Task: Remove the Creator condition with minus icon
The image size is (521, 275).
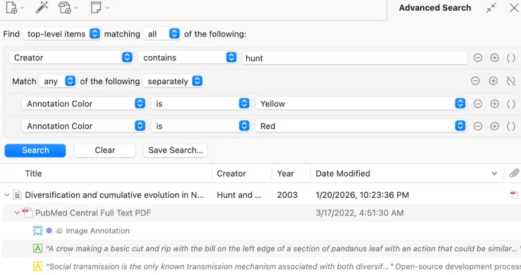Action: point(478,58)
